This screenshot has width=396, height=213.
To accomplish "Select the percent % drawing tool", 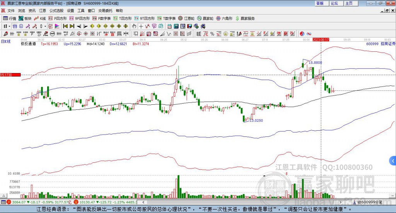I will pyautogui.click(x=212, y=34).
